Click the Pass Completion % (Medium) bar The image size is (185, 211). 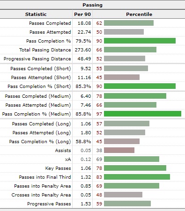[x=142, y=114]
